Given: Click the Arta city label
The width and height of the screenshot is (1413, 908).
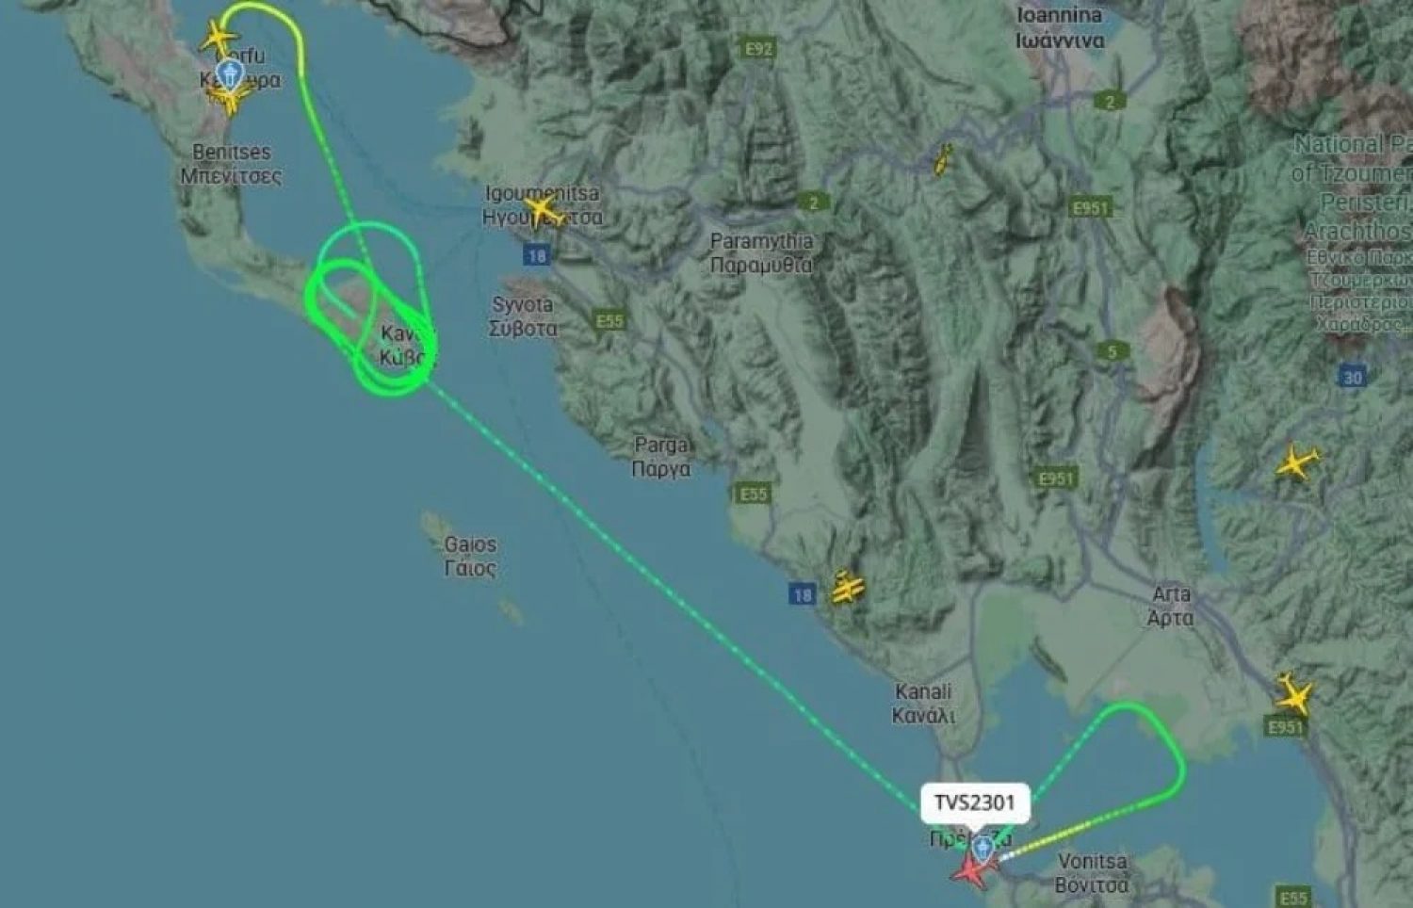Looking at the screenshot, I should [x=1171, y=606].
